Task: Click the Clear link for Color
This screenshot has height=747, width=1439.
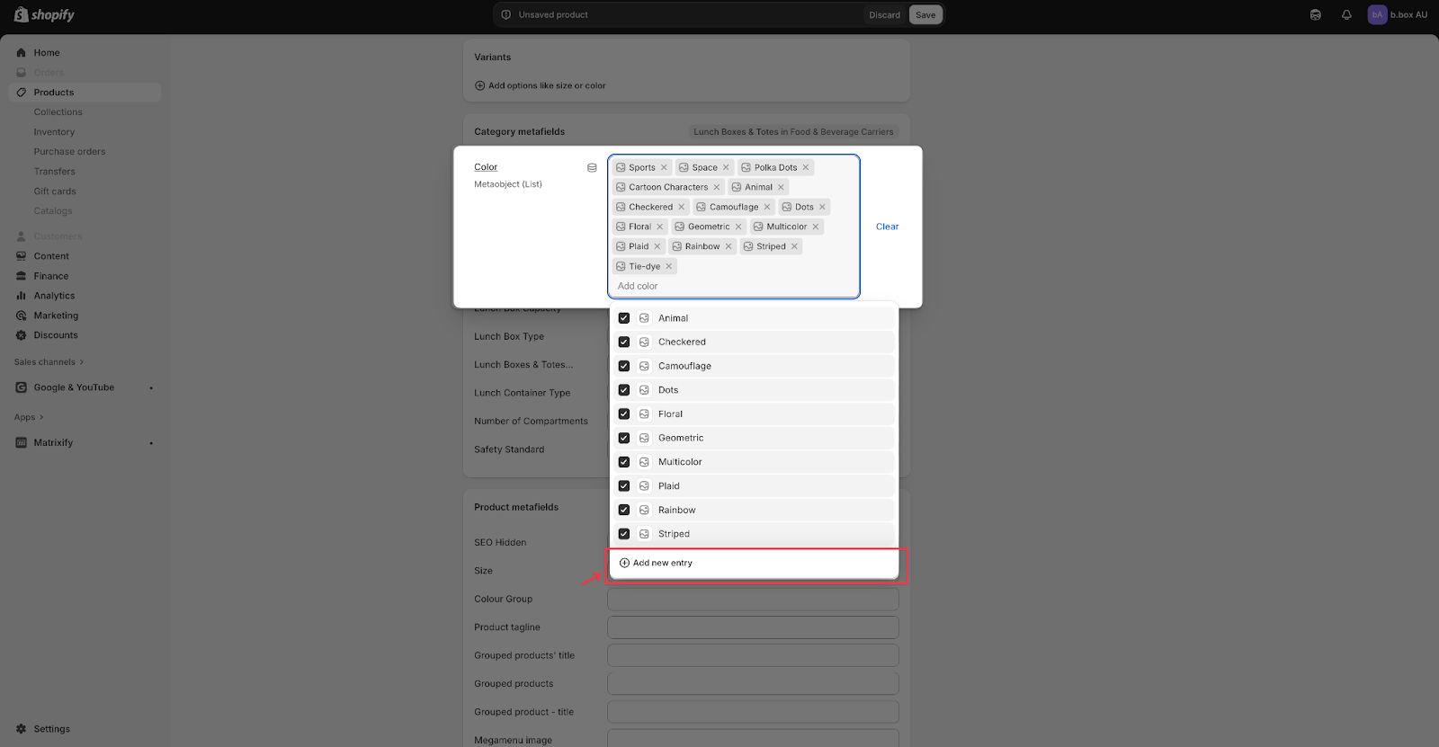Action: click(x=887, y=227)
